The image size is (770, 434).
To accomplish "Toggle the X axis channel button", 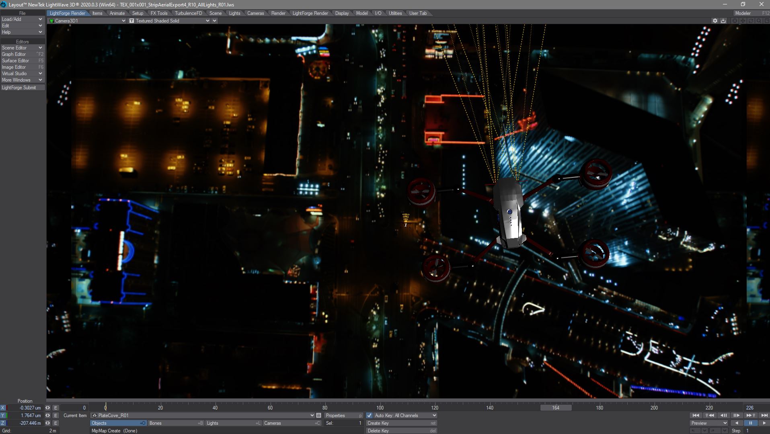I will [x=3, y=408].
